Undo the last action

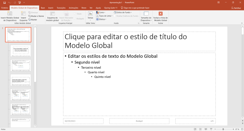point(9,2)
